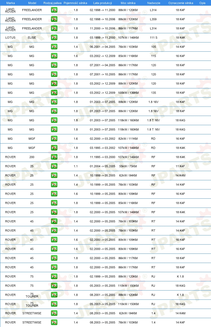Screen dimensions: 211x327
Task: Select the fuel icon for Freelander 86kW / 117KM
Action: tap(54, 28)
